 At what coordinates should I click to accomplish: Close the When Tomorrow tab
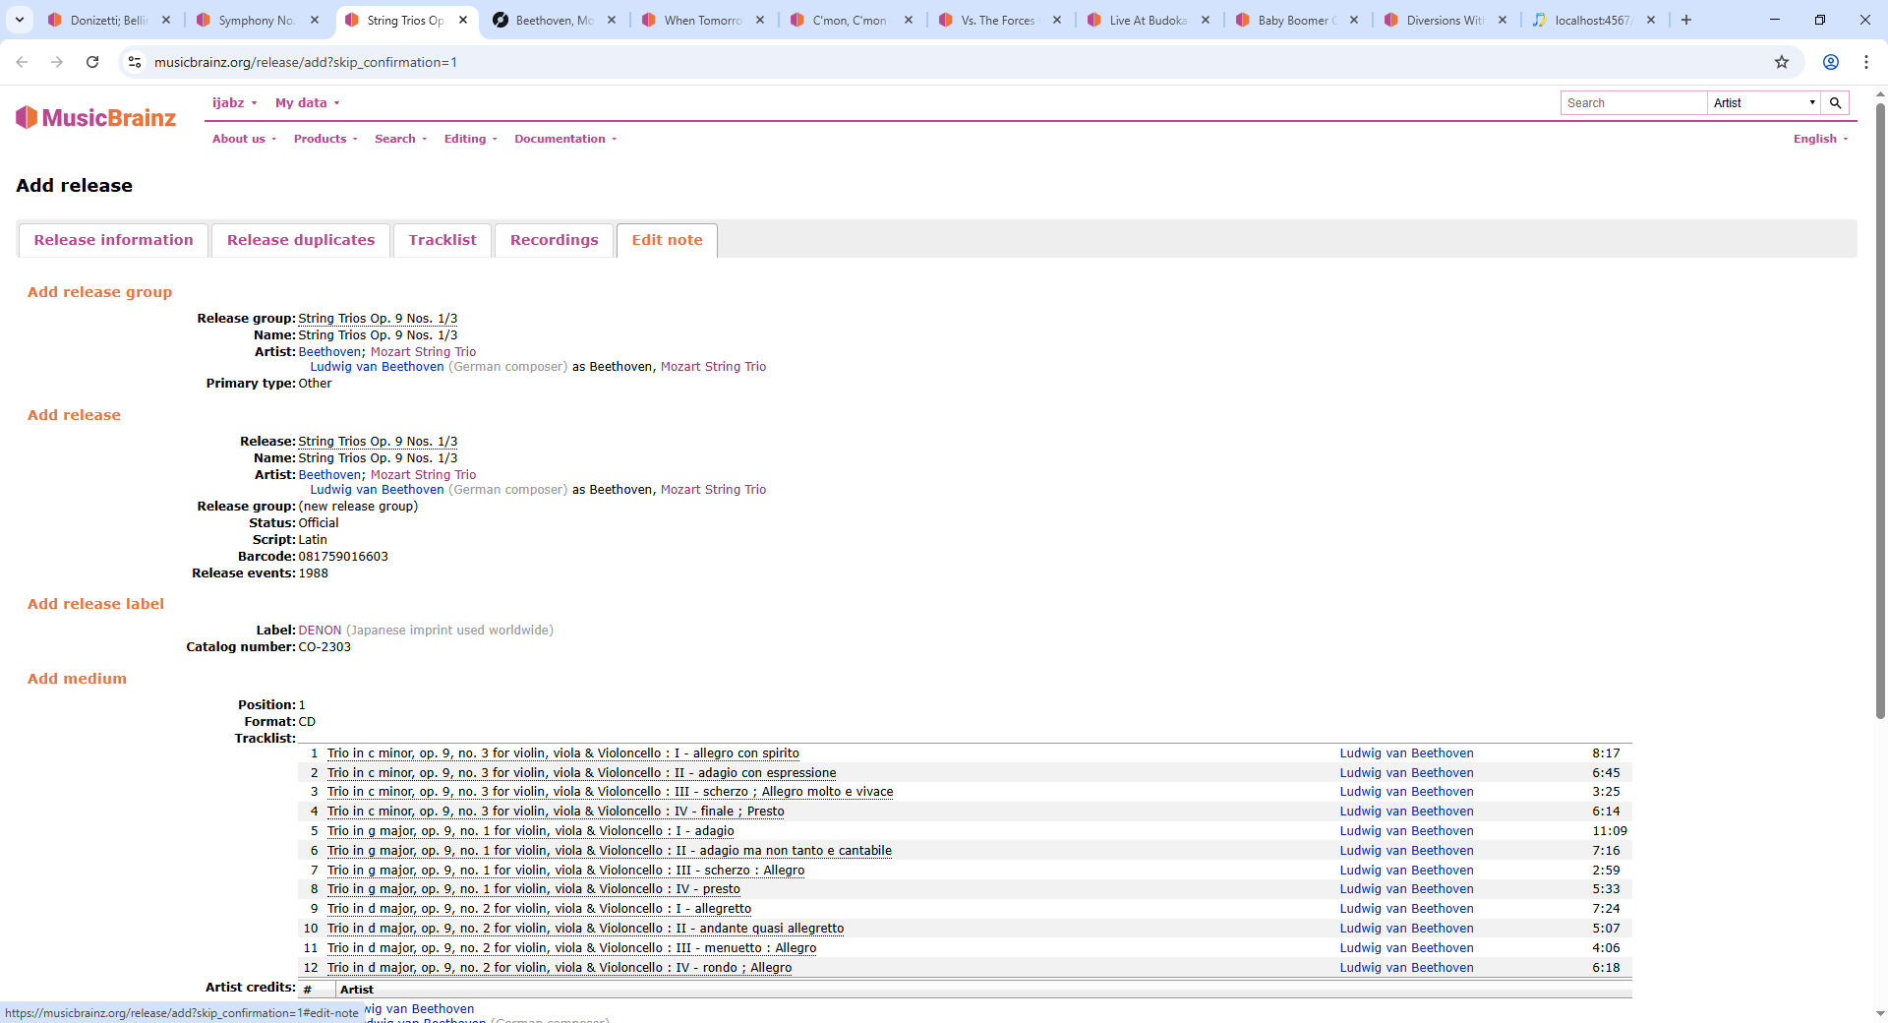(760, 20)
